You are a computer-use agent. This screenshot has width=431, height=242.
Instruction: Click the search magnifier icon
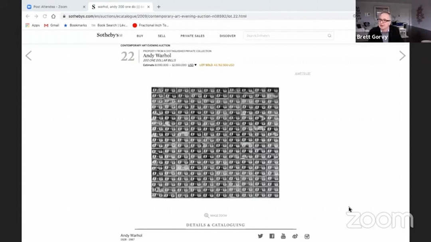coord(329,36)
